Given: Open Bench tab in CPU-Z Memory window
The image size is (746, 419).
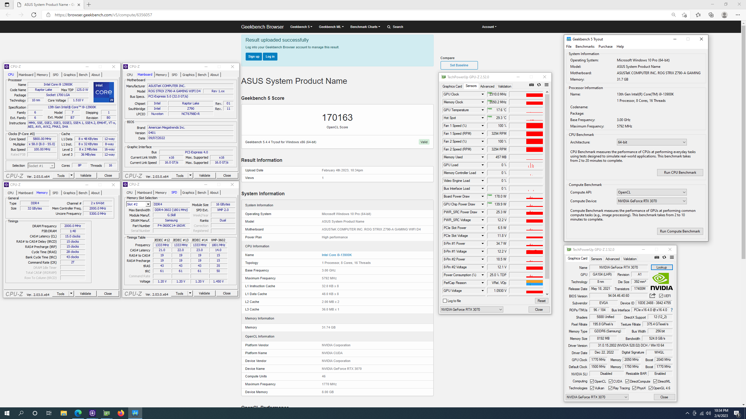Looking at the screenshot, I should tap(83, 193).
